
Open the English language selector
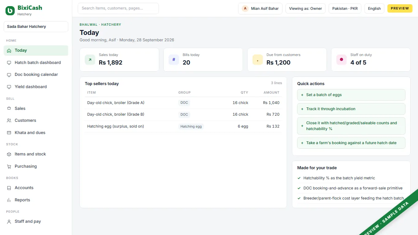coord(374,9)
